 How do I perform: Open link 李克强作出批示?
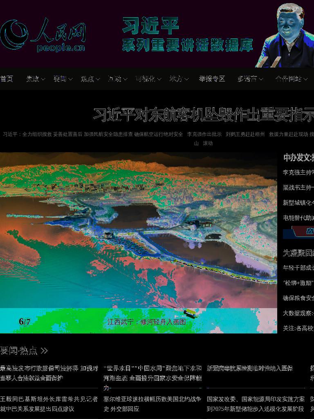point(204,134)
